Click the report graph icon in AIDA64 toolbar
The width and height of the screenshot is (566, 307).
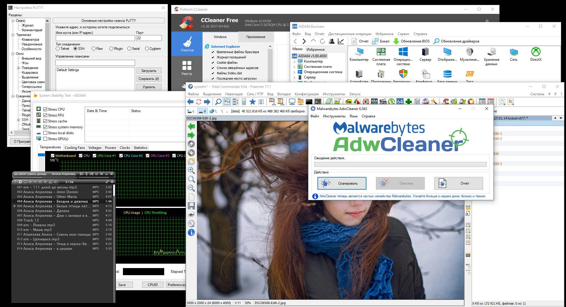coord(341,41)
